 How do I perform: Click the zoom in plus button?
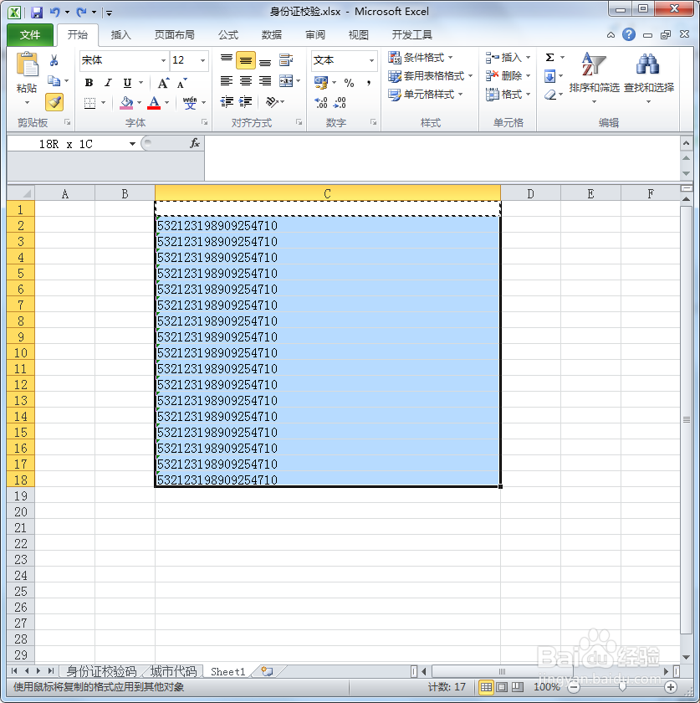671,687
